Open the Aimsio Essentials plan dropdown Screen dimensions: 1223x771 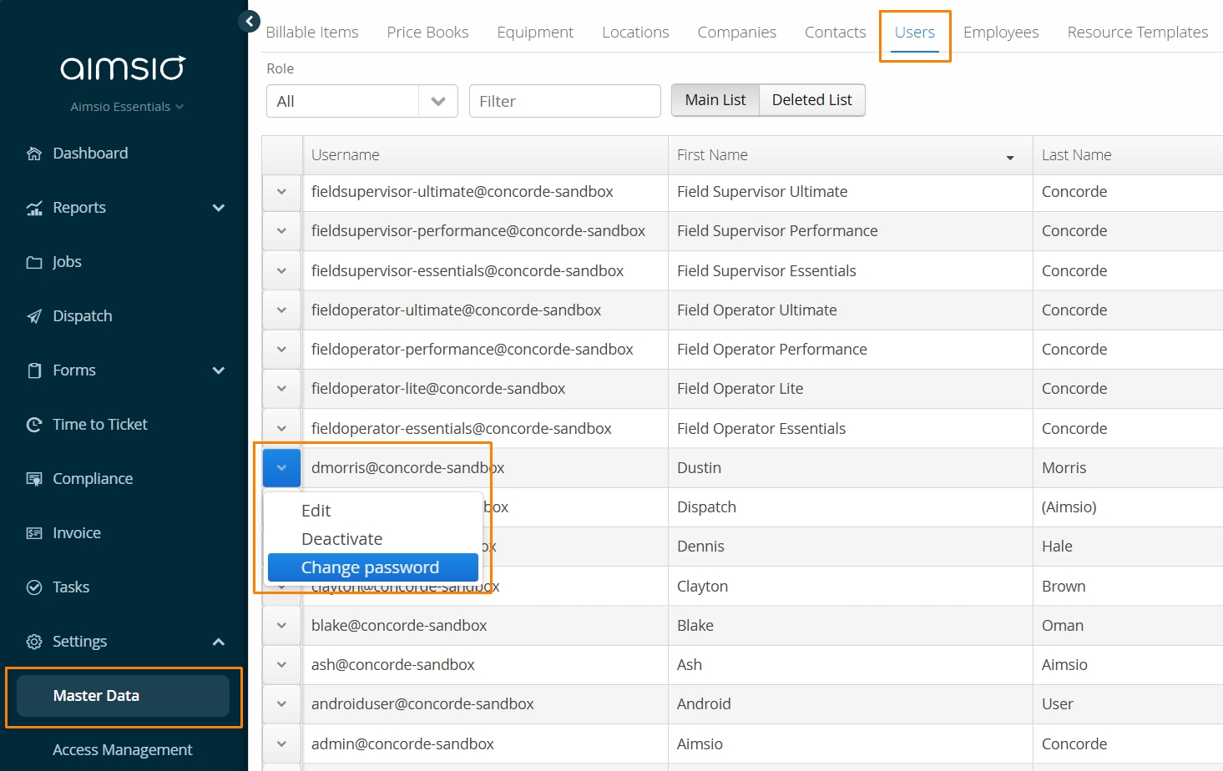127,107
